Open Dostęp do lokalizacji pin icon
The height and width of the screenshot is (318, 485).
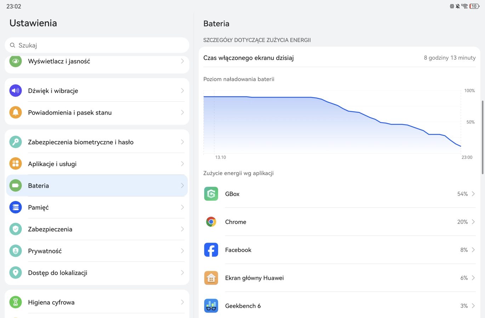point(16,272)
